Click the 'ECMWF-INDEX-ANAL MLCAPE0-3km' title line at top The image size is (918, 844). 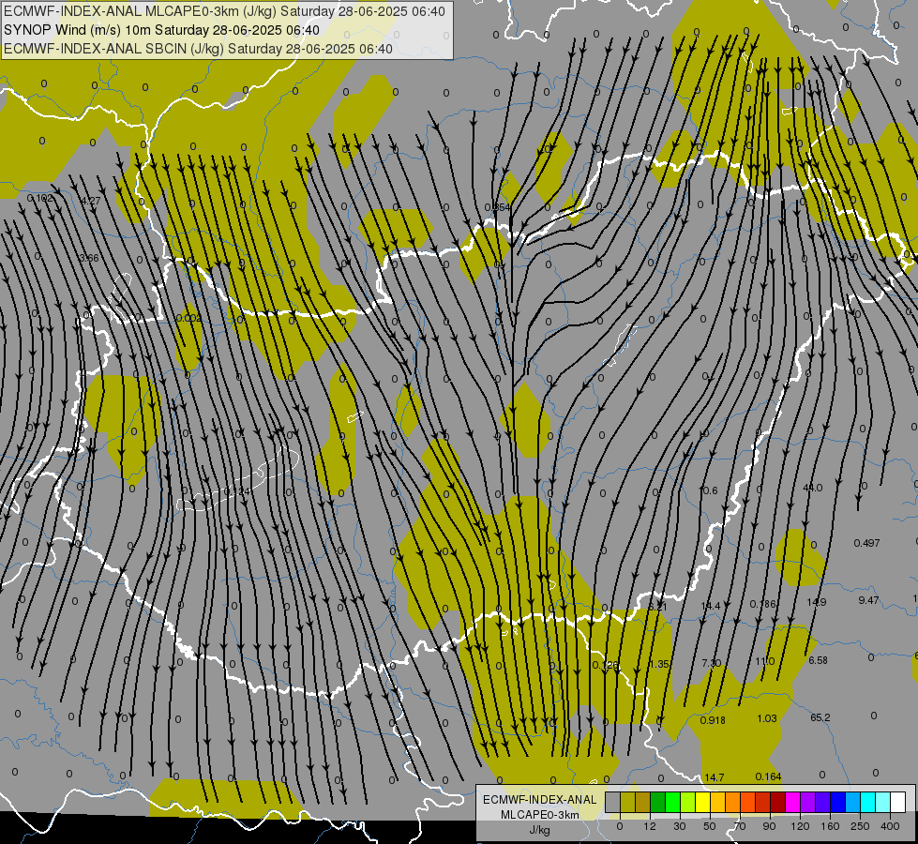tap(224, 11)
